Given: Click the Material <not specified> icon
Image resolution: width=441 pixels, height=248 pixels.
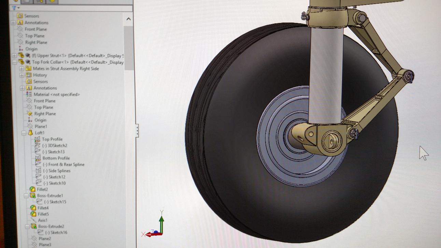Looking at the screenshot, I should (29, 94).
